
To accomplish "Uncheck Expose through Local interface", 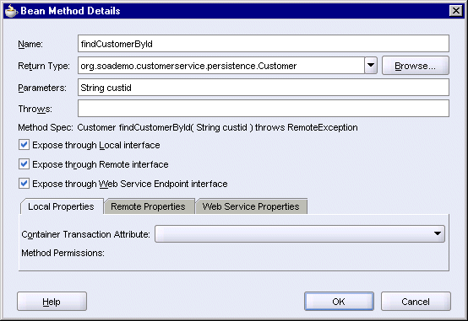I will tap(24, 145).
